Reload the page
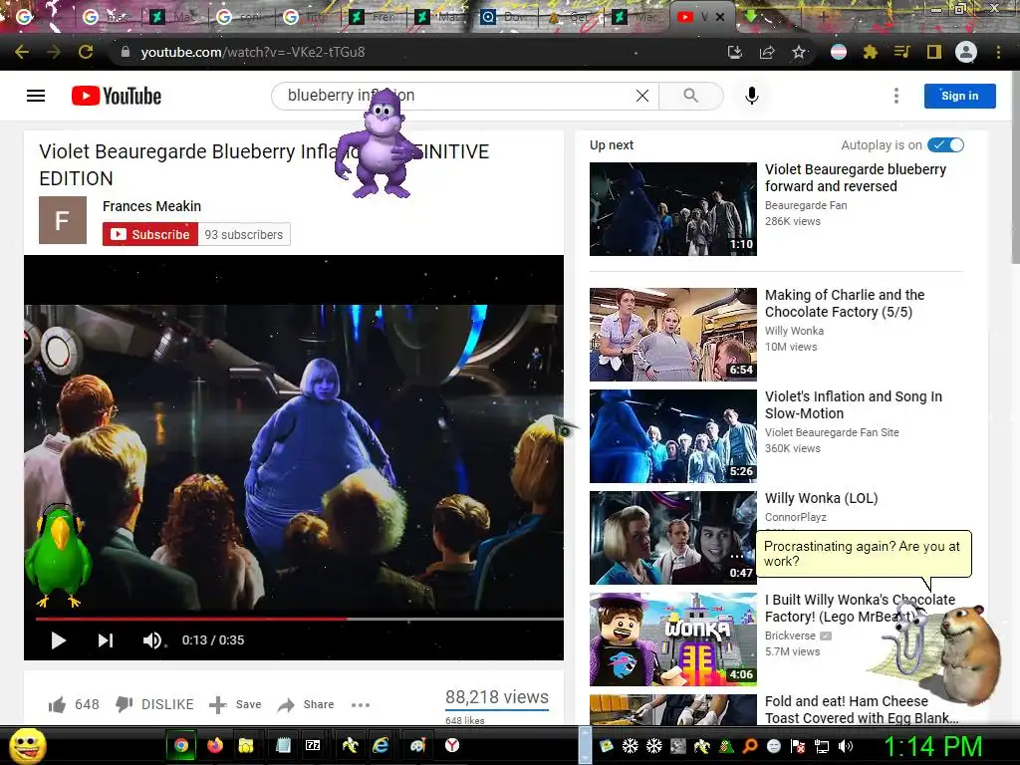This screenshot has height=765, width=1020. 86,52
